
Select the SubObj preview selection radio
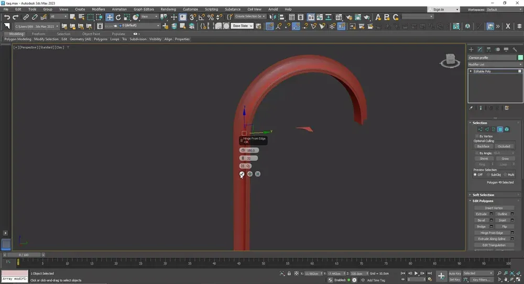pos(488,174)
